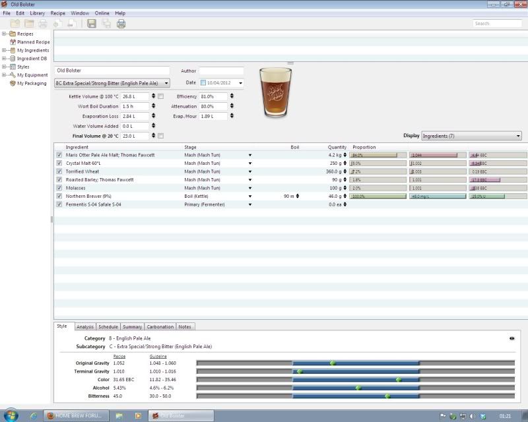Open the Windows Explorer taskbar icon

119,415
